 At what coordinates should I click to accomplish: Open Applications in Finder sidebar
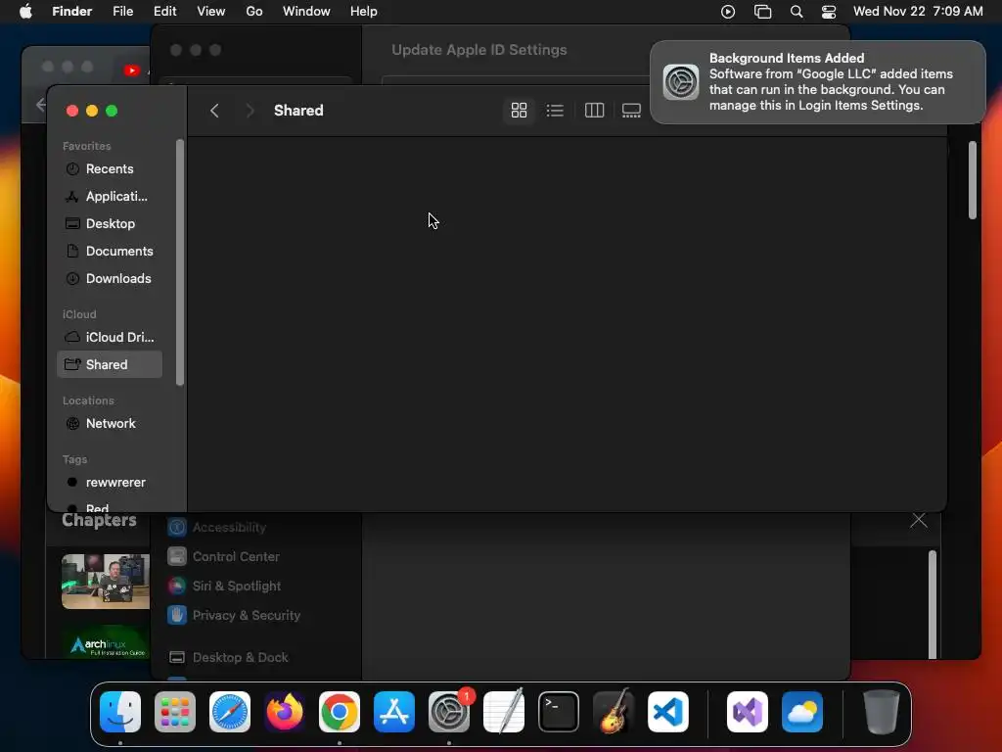[x=110, y=196]
